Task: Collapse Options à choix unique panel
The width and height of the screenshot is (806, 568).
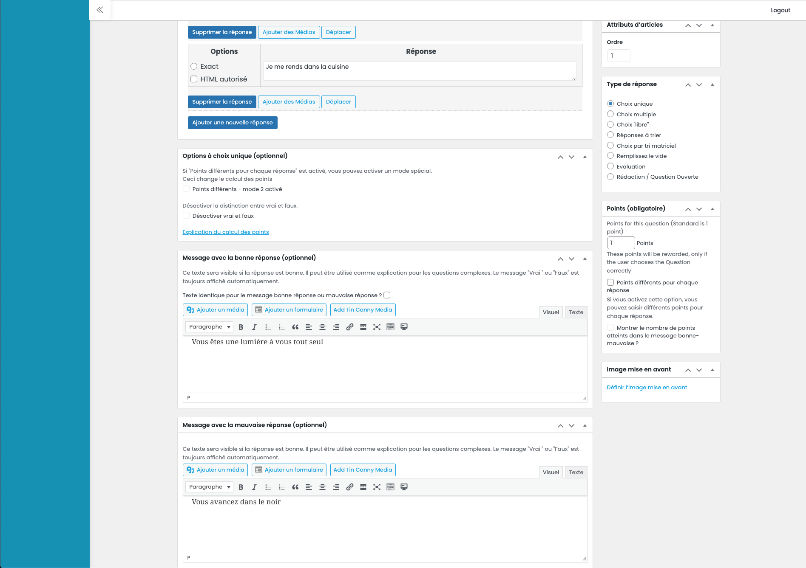Action: pos(585,157)
